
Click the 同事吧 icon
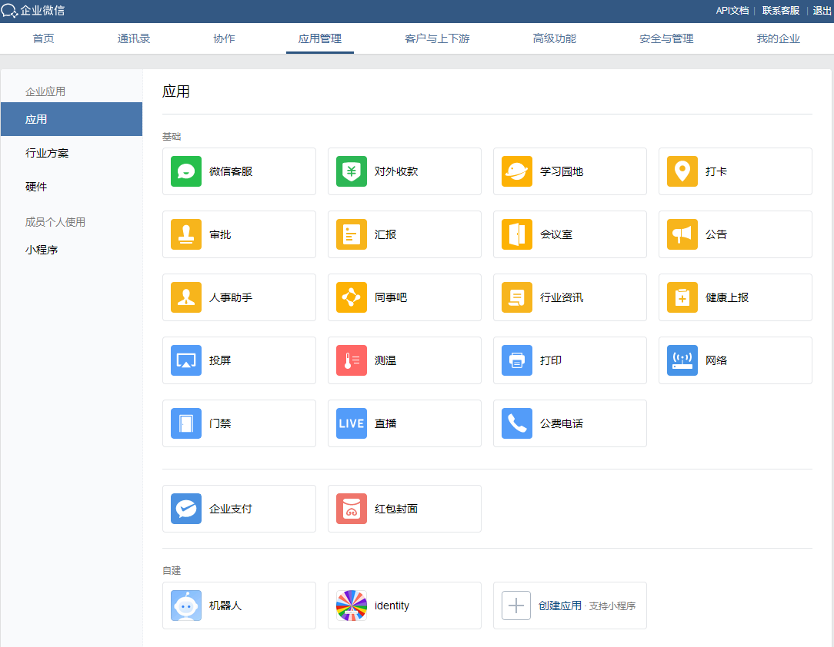(352, 297)
